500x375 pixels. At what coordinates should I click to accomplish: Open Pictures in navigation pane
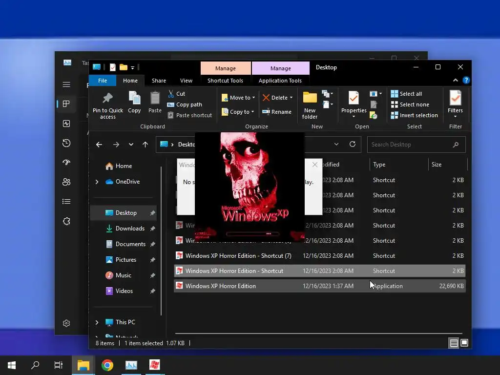(125, 260)
